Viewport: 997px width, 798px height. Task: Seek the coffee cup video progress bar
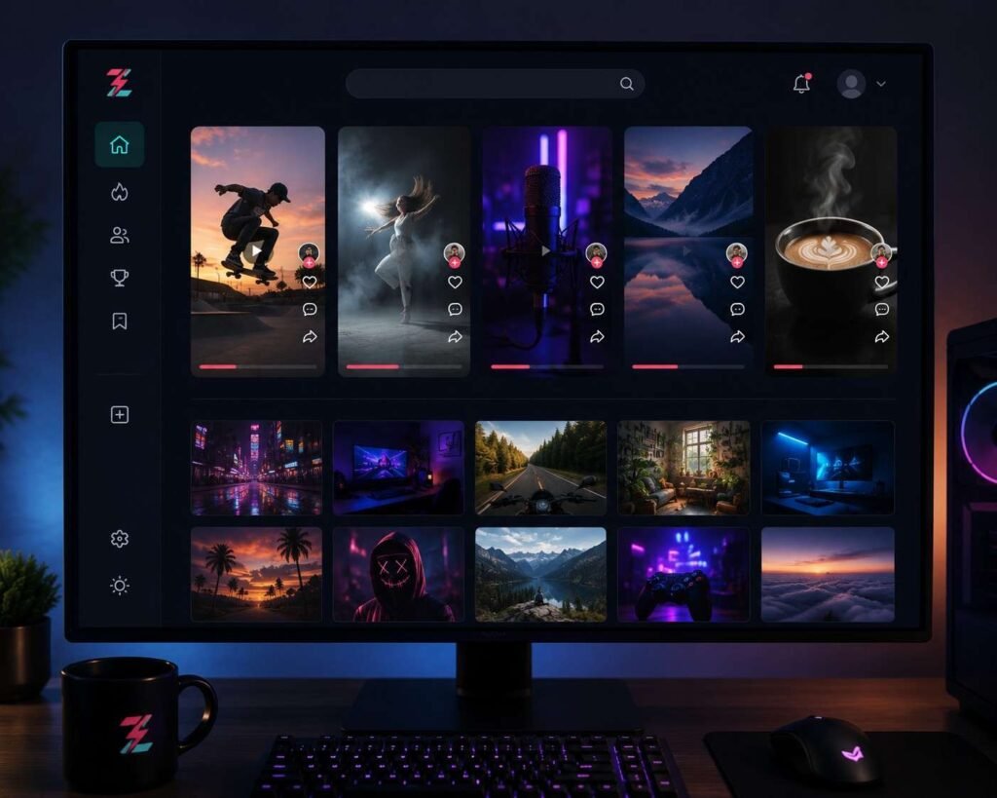[x=831, y=366]
